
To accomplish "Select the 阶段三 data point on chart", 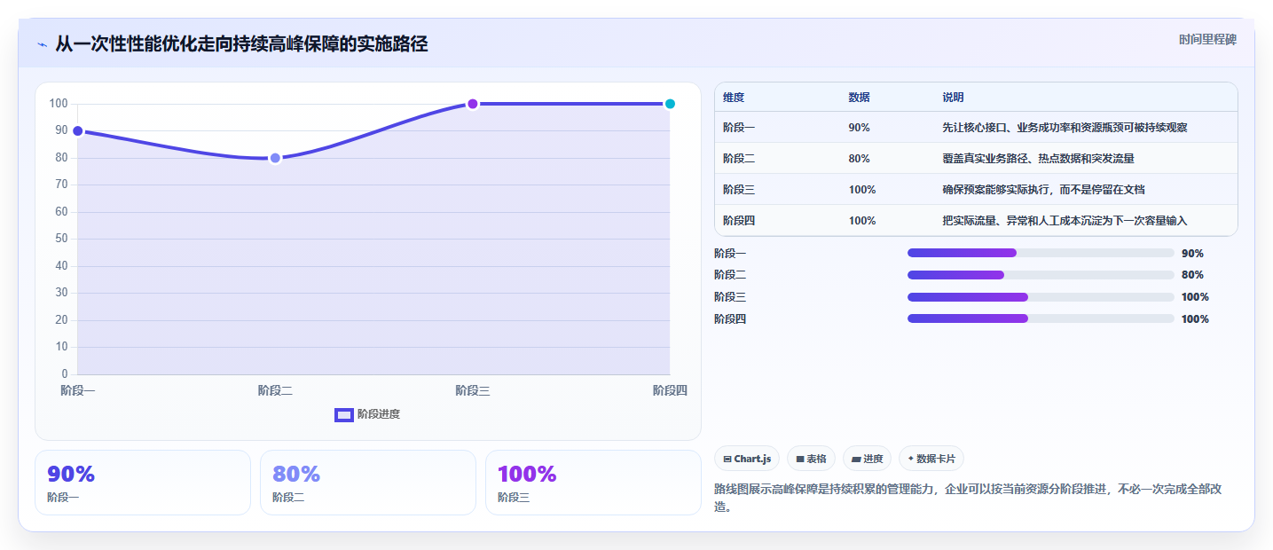I will 473,104.
